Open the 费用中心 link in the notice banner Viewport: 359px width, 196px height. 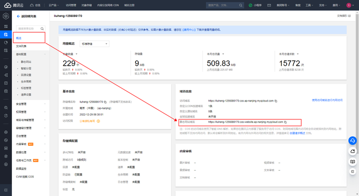(189, 30)
